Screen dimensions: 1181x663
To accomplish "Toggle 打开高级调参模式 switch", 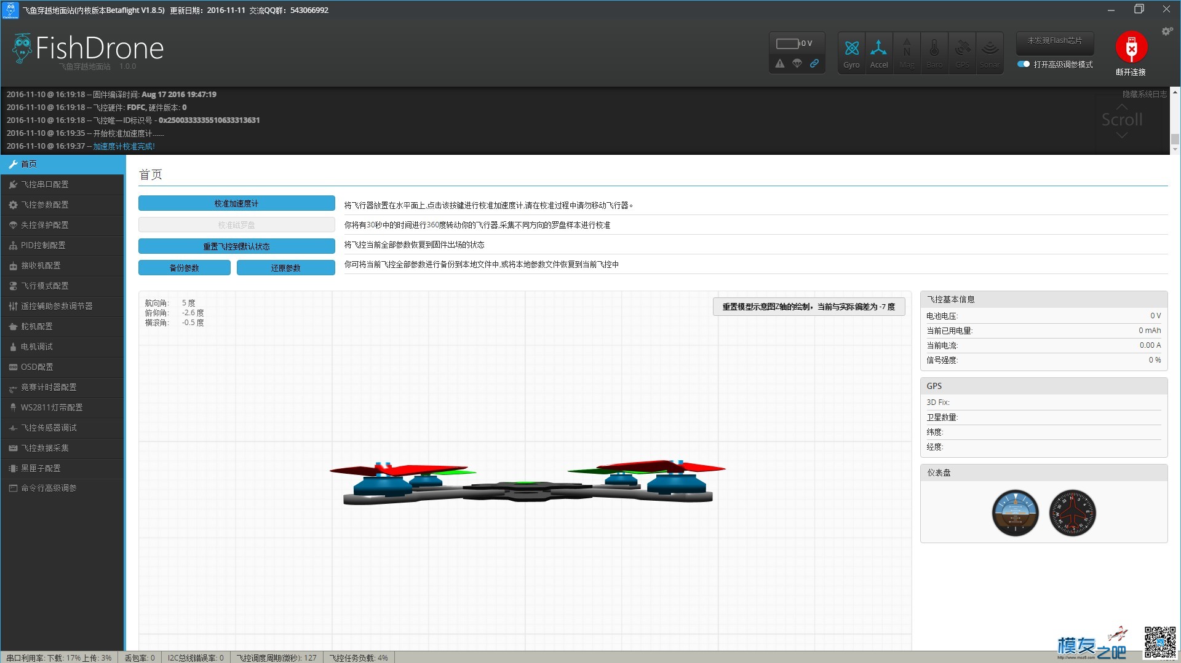I will [x=1024, y=64].
